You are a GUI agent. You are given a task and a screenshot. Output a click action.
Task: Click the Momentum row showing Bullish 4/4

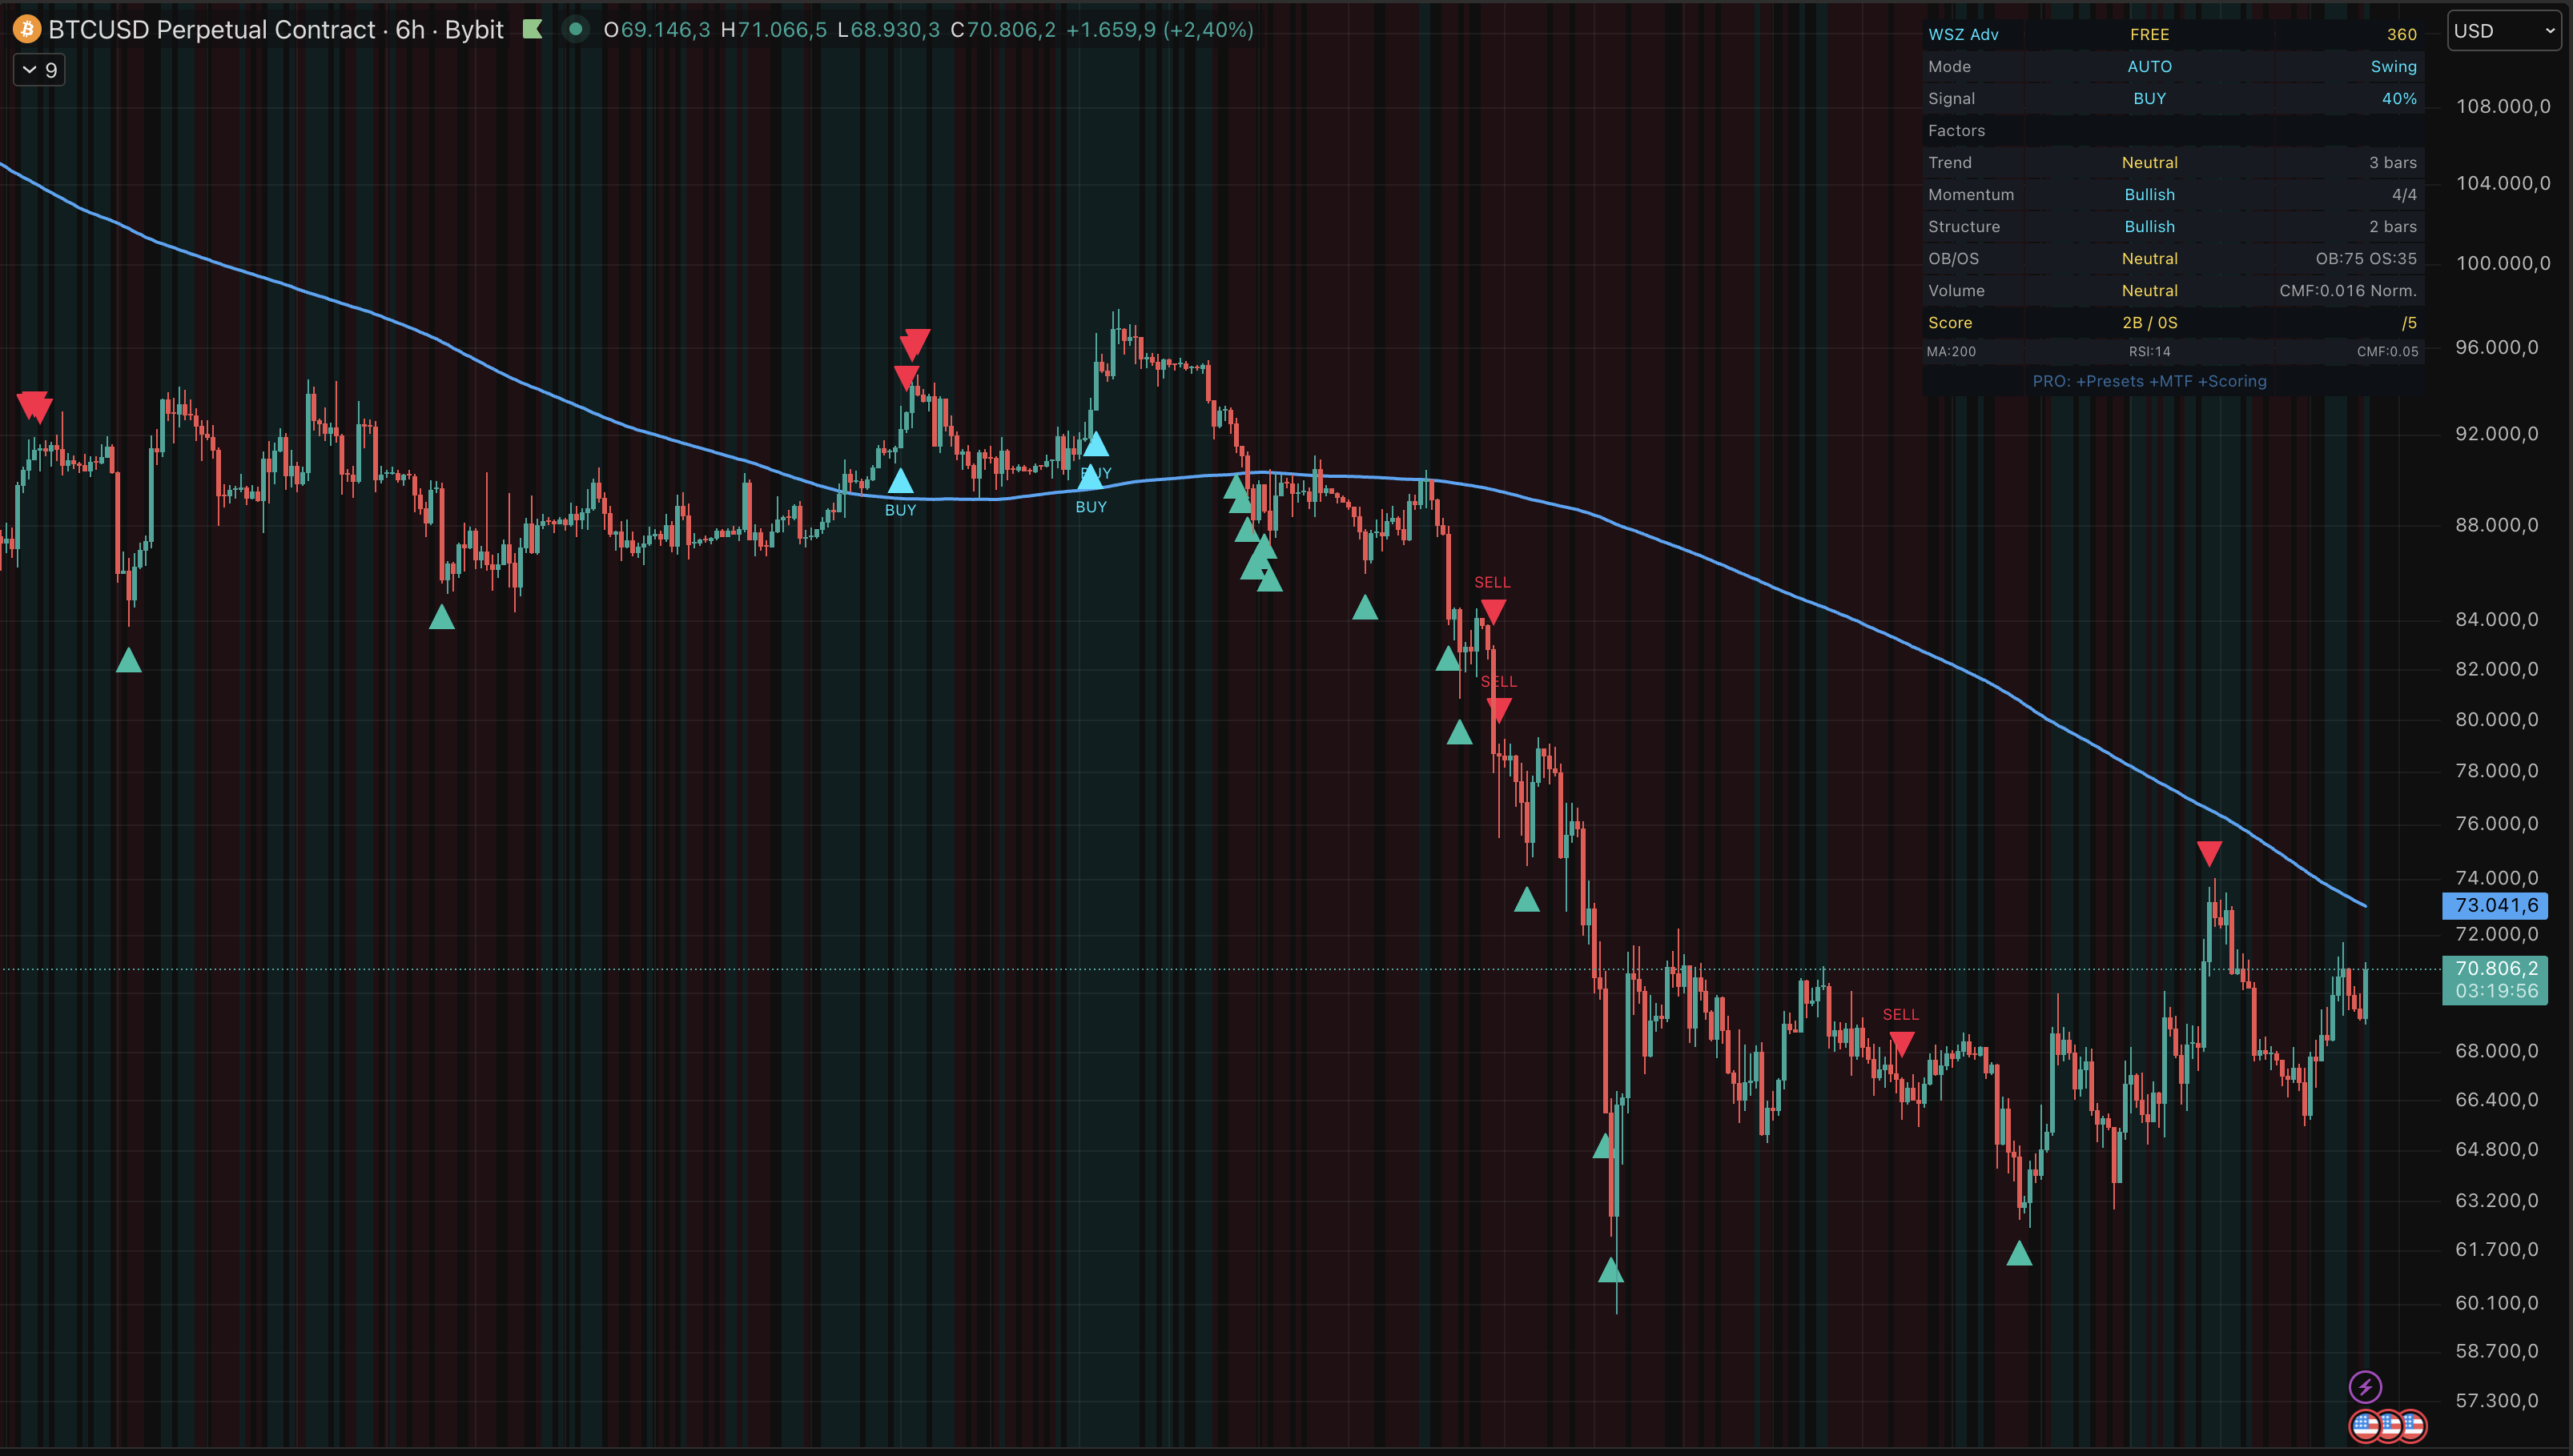click(x=2149, y=194)
